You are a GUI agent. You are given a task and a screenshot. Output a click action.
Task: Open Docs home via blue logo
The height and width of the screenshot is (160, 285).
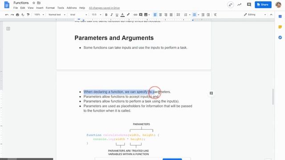click(7, 5)
